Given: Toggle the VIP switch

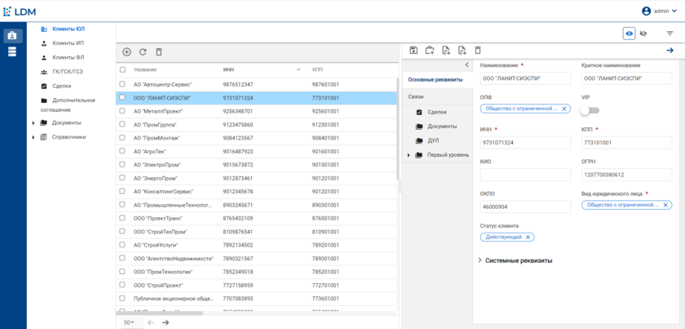Looking at the screenshot, I should pyautogui.click(x=589, y=110).
